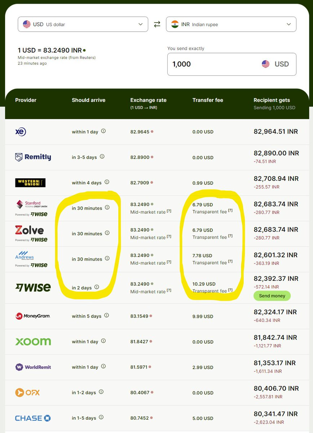This screenshot has width=313, height=433.
Task: Swap the USD and INR currencies
Action: [x=157, y=24]
